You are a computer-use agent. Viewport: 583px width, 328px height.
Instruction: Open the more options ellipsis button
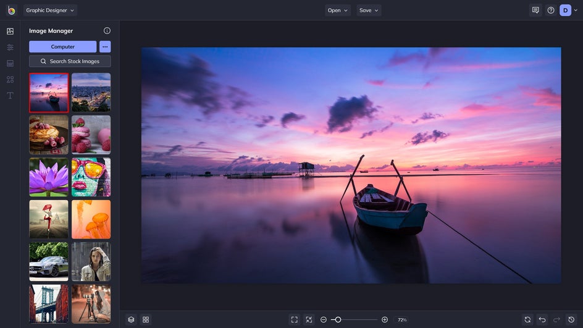pos(105,46)
